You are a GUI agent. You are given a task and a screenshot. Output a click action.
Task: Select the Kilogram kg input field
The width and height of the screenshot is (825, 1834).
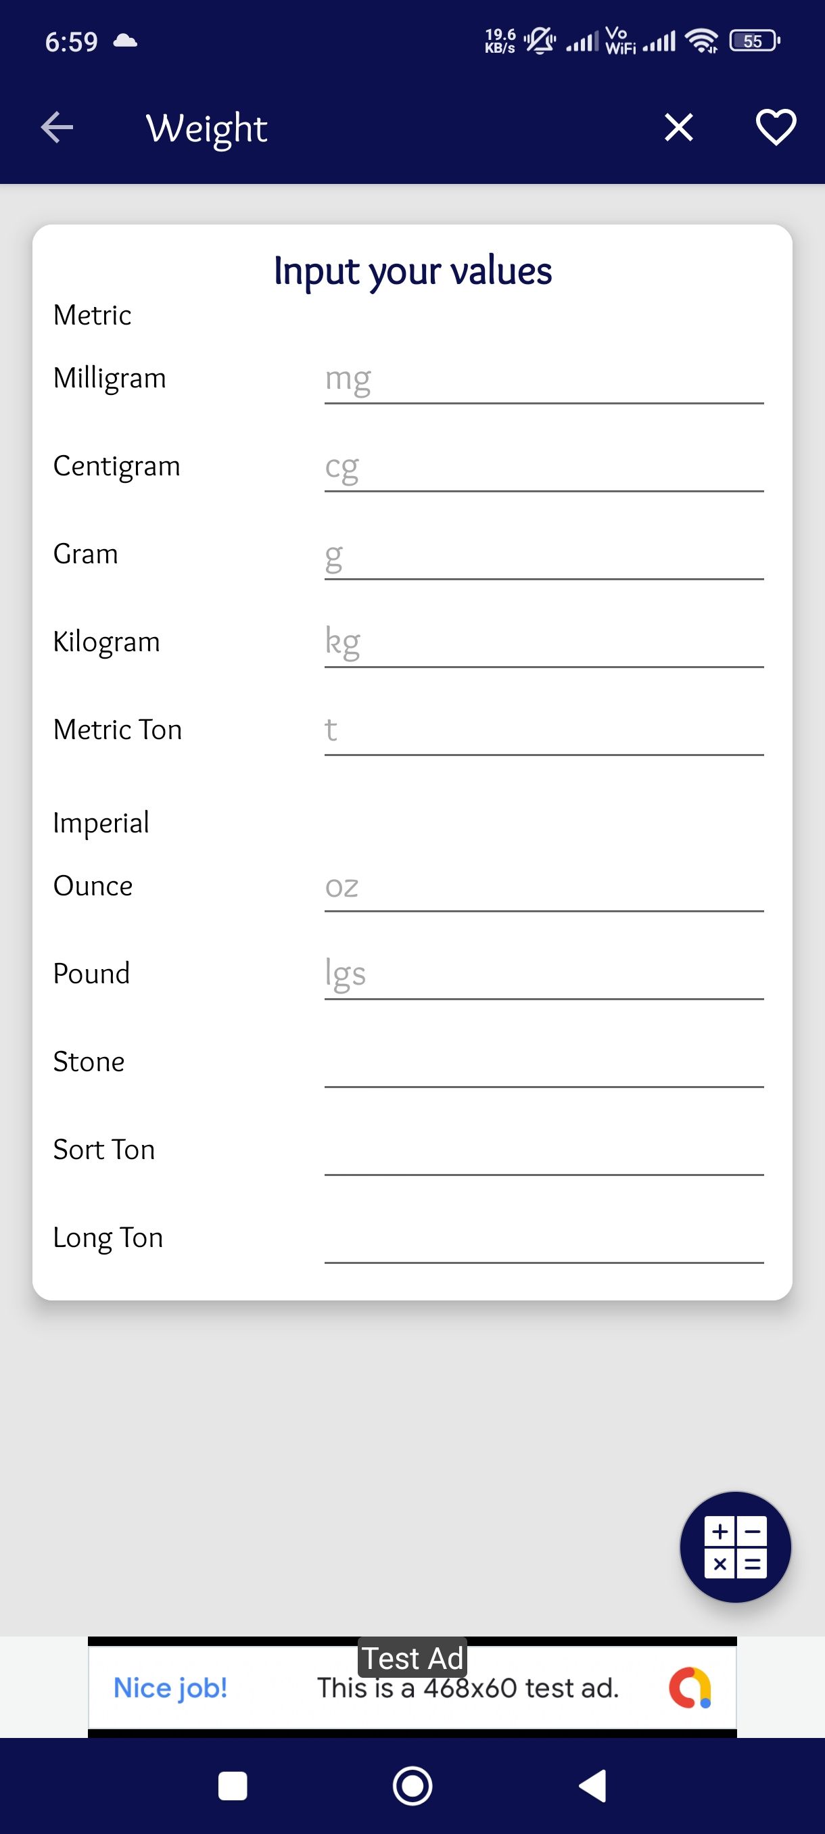pyautogui.click(x=543, y=643)
